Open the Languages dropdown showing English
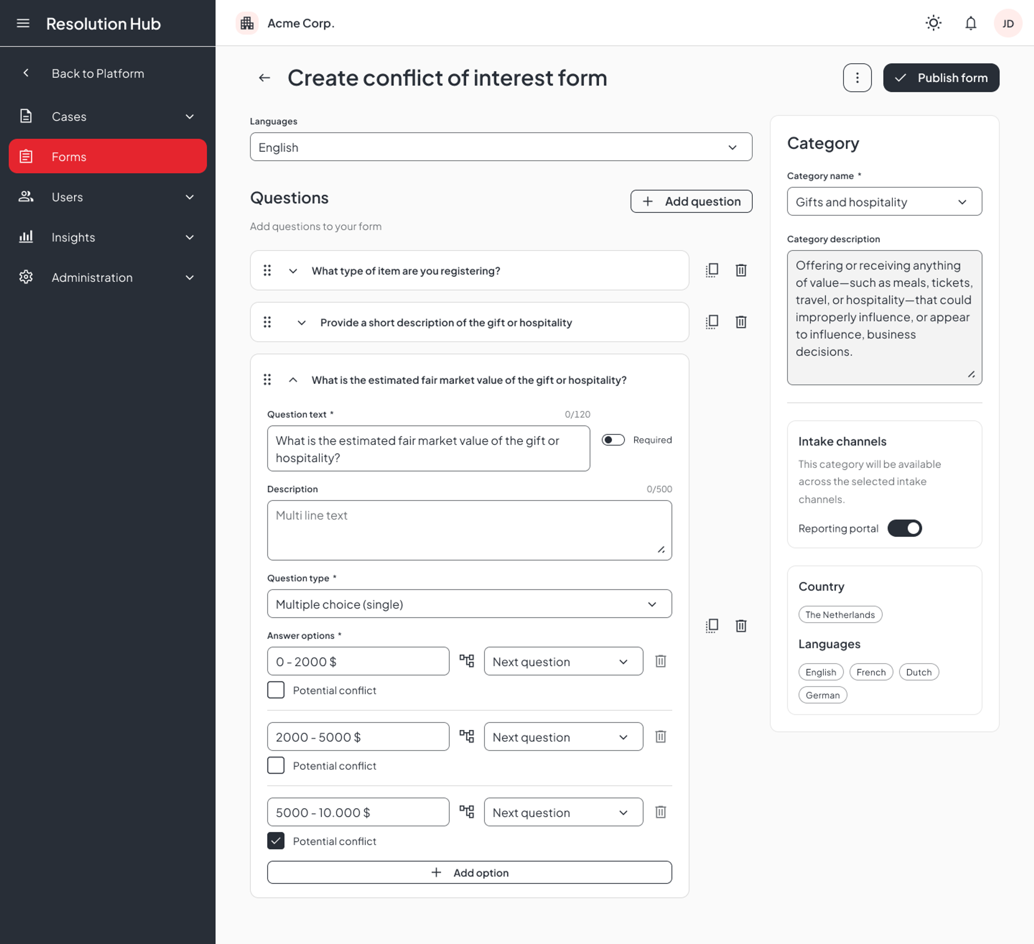 pyautogui.click(x=501, y=147)
